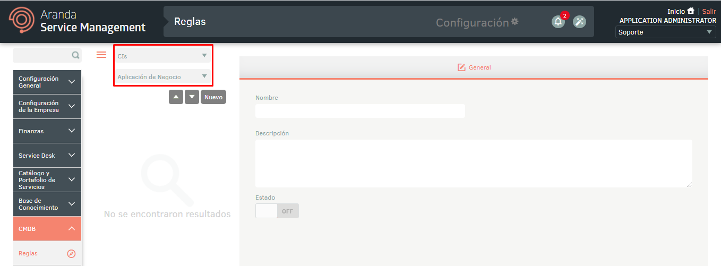Open the Soporte project dropdown
This screenshot has width=721, height=266.
(666, 32)
